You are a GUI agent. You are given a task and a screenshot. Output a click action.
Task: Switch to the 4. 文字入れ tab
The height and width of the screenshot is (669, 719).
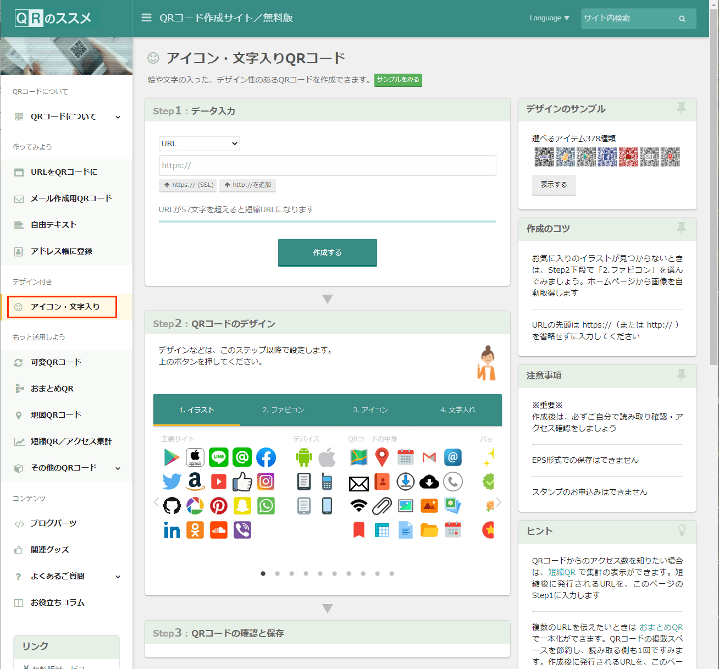(457, 410)
